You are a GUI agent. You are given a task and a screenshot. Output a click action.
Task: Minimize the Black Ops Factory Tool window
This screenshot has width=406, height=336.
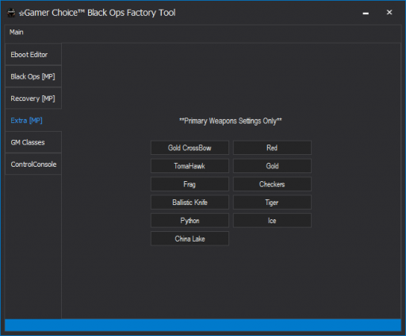tap(366, 13)
